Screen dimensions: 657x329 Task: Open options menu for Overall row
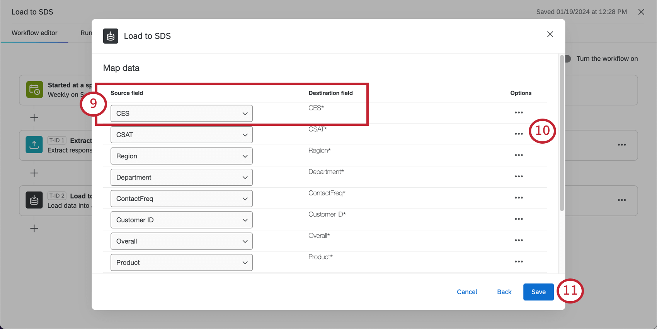coord(519,240)
